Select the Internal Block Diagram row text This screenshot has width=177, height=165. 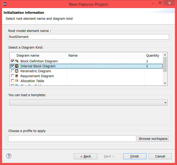click(38, 66)
